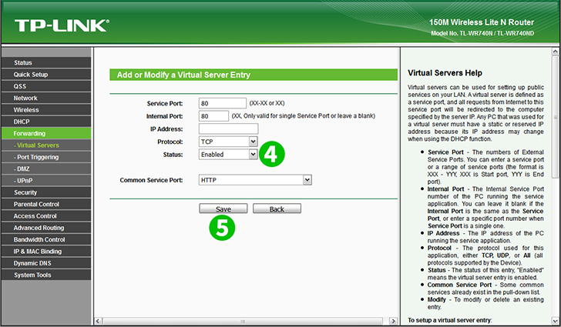Viewport: 561px width, 327px height.
Task: Open the Status menu item
Action: (x=46, y=62)
